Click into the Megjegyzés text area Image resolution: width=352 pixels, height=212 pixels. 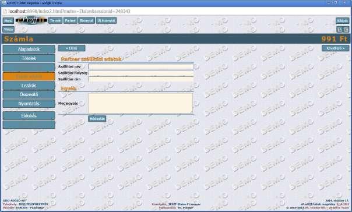140,104
